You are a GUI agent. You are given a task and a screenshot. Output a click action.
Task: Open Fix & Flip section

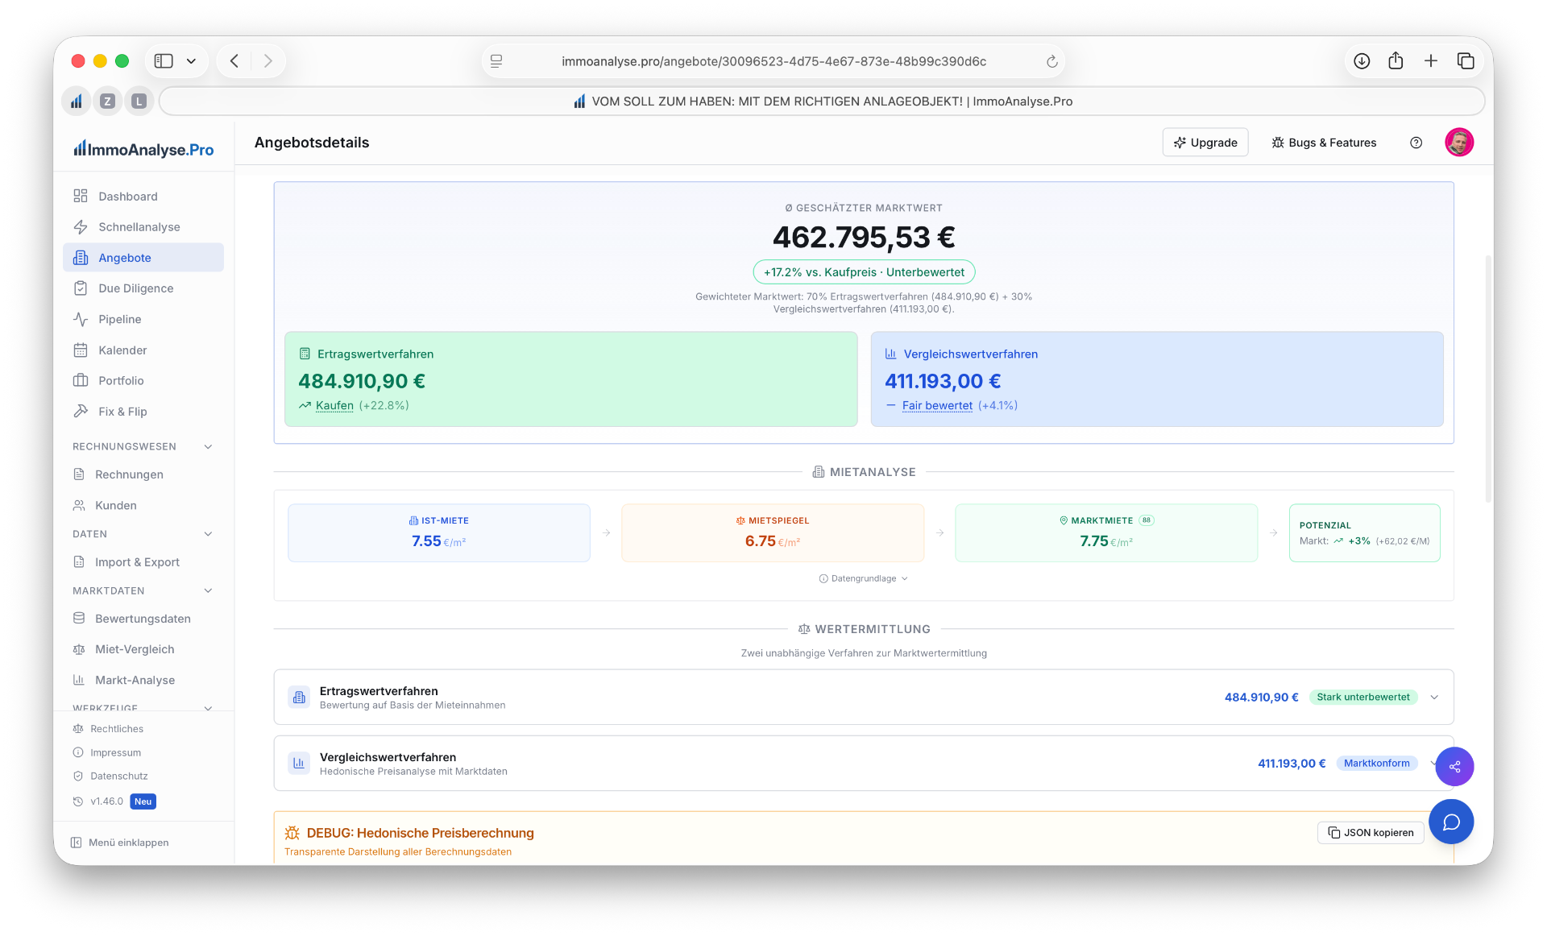143,412
